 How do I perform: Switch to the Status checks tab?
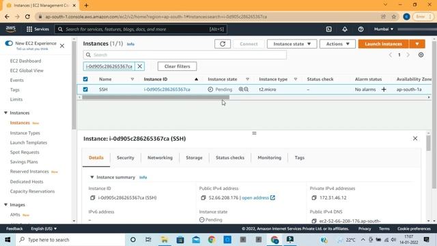click(230, 158)
